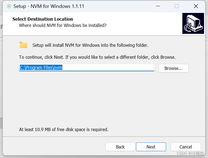Click the yellow folder icon
This screenshot has width=208, height=158.
pos(23,45)
